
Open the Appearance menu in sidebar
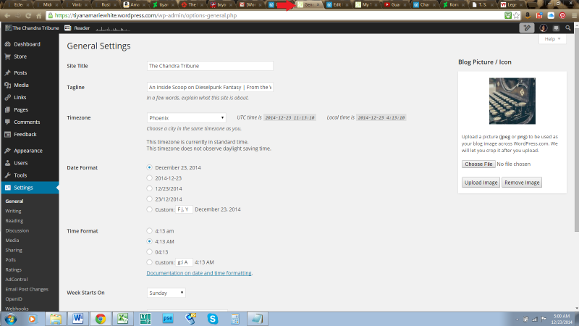[x=28, y=151]
